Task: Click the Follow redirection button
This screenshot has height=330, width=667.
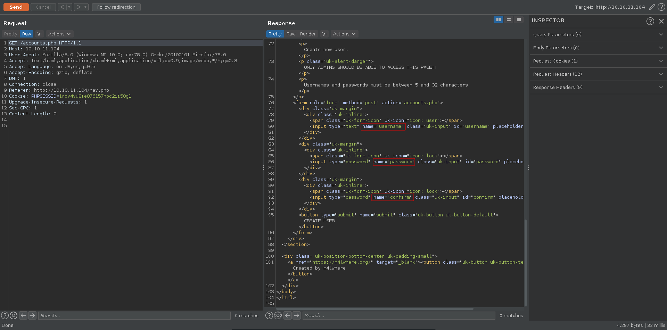Action: point(116,7)
